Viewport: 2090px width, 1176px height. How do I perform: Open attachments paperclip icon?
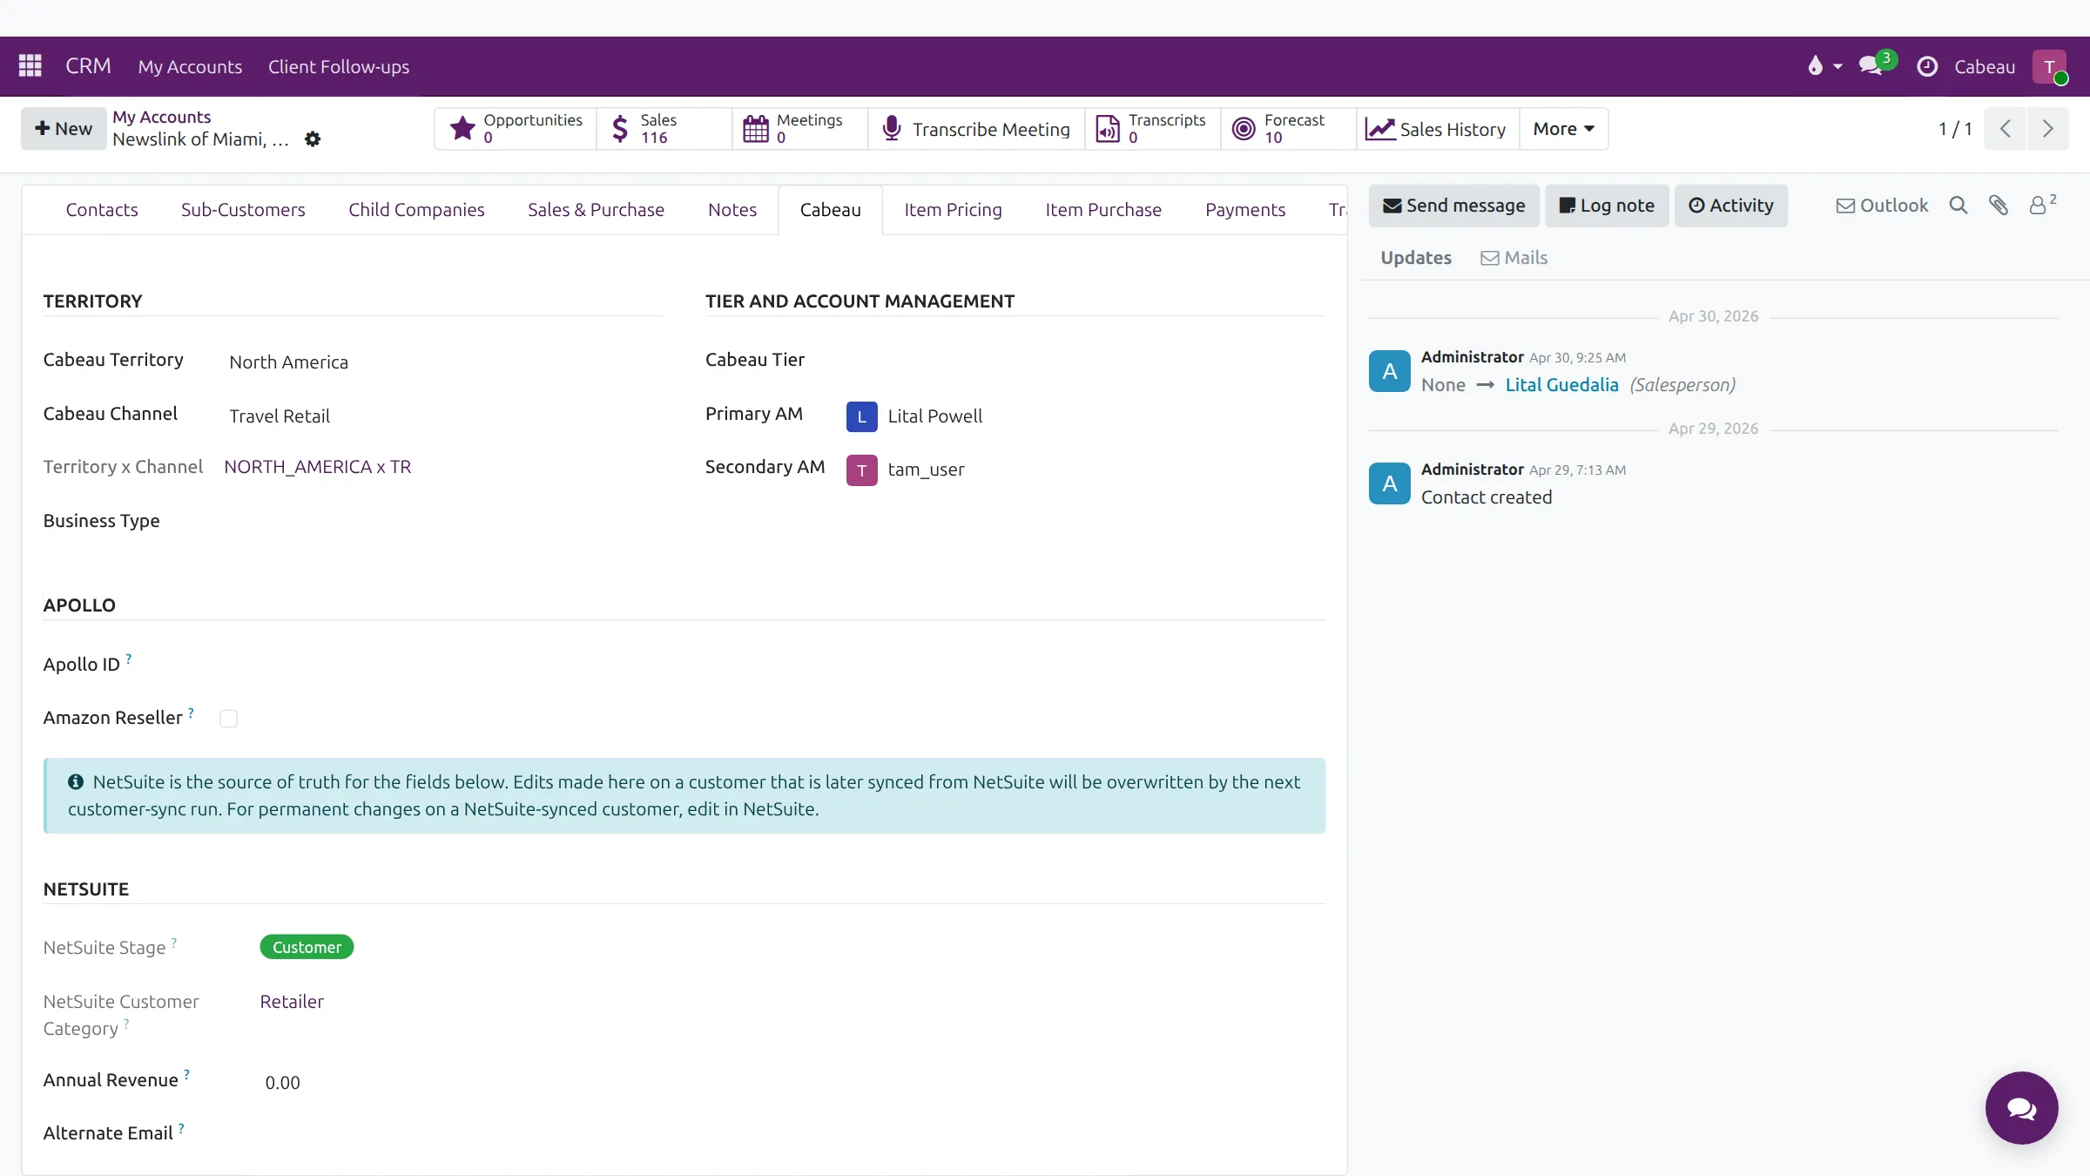pos(1999,206)
